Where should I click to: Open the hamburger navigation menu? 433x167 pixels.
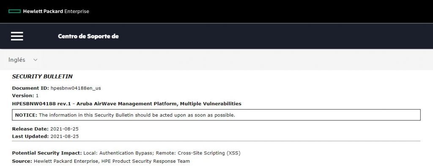click(17, 36)
